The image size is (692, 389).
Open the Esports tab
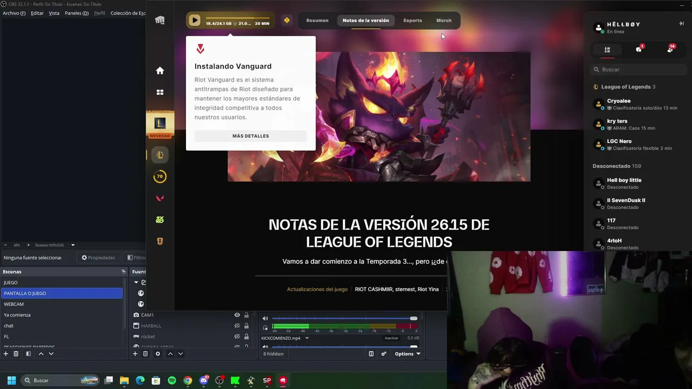(412, 21)
